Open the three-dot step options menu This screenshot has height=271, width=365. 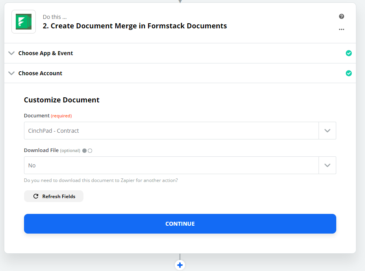point(341,29)
